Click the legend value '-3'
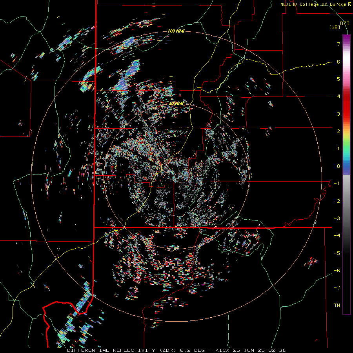 [337, 218]
